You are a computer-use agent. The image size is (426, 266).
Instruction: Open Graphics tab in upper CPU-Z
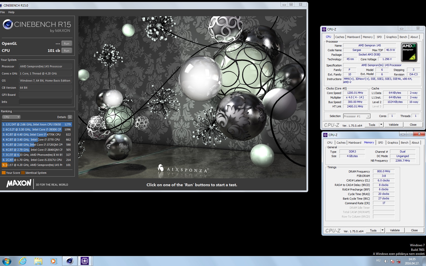click(x=391, y=37)
